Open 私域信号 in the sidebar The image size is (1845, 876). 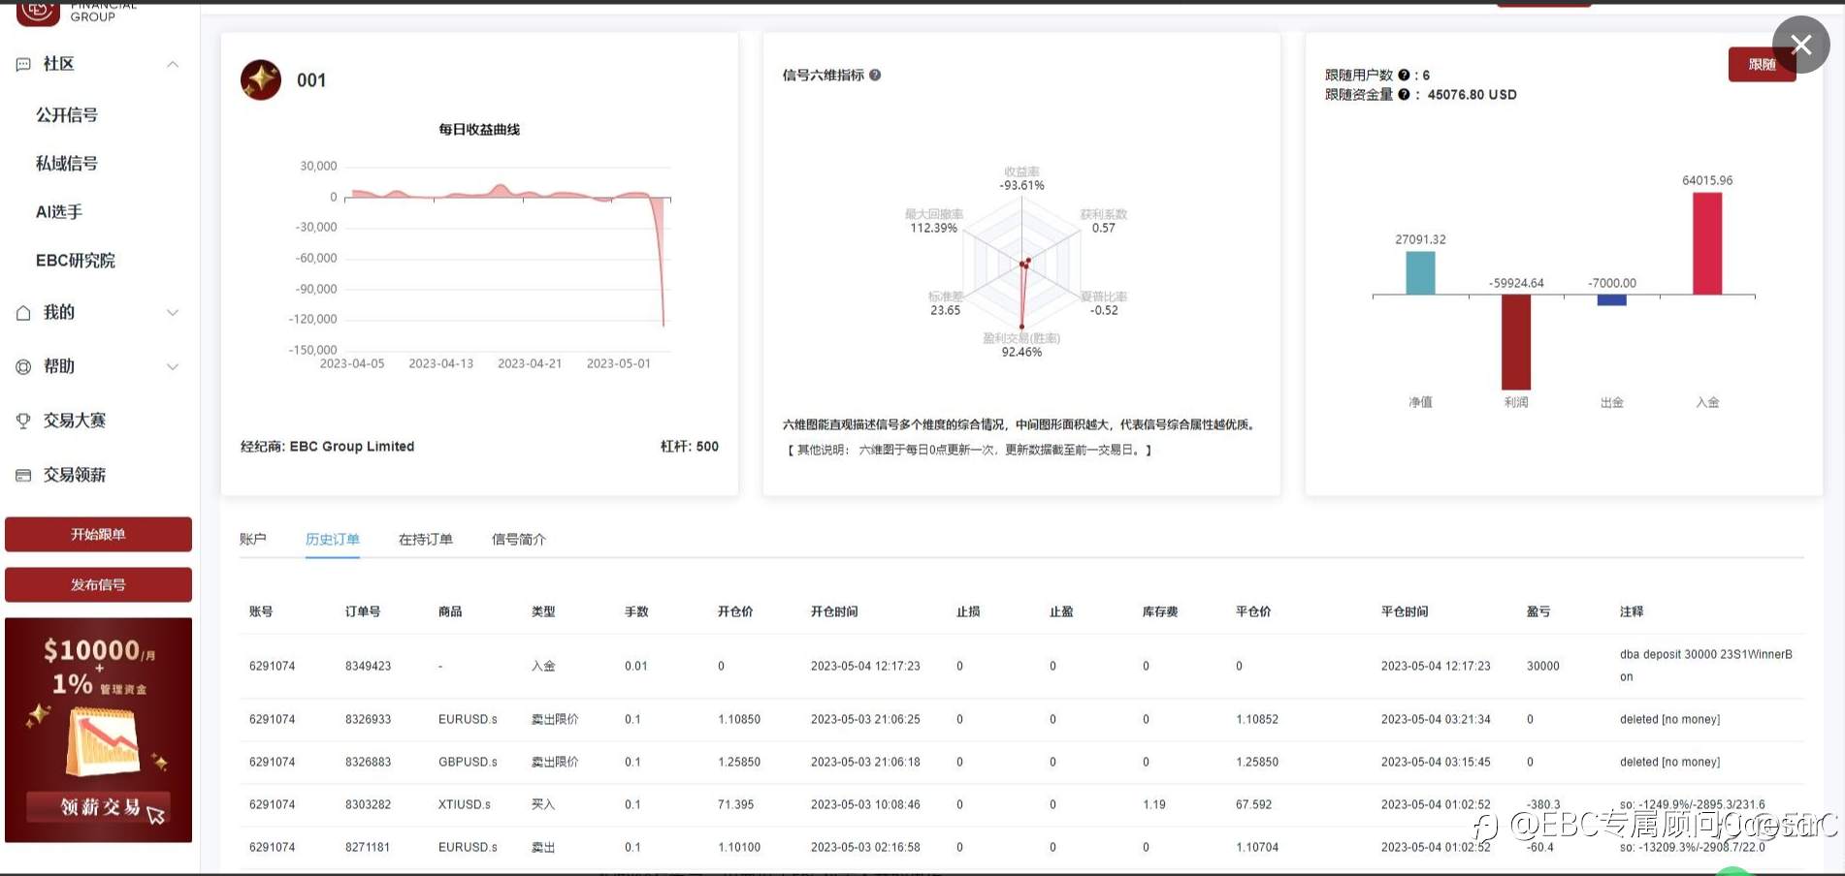(67, 163)
